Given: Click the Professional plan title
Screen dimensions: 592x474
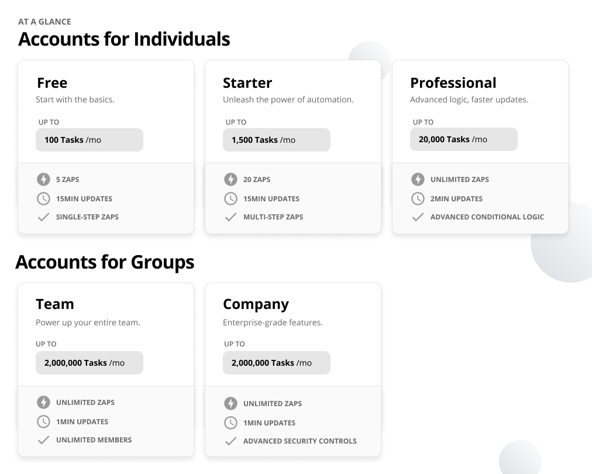Looking at the screenshot, I should (x=453, y=83).
